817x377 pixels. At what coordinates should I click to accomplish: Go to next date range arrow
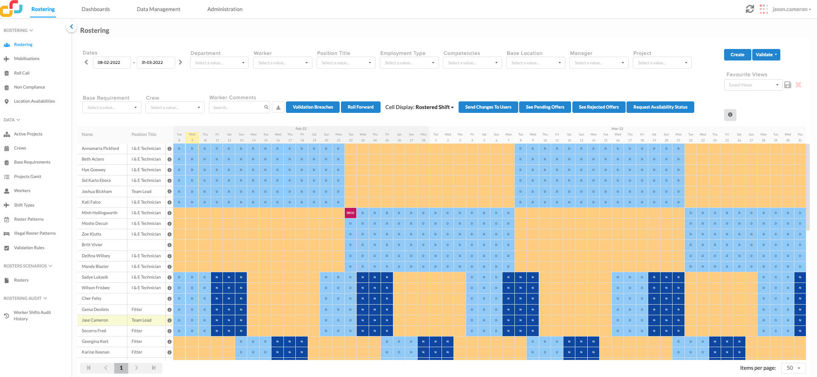pos(180,62)
